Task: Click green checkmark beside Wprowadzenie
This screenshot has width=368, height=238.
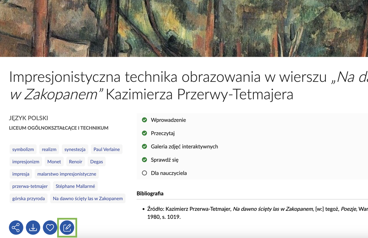Action: tap(145, 120)
